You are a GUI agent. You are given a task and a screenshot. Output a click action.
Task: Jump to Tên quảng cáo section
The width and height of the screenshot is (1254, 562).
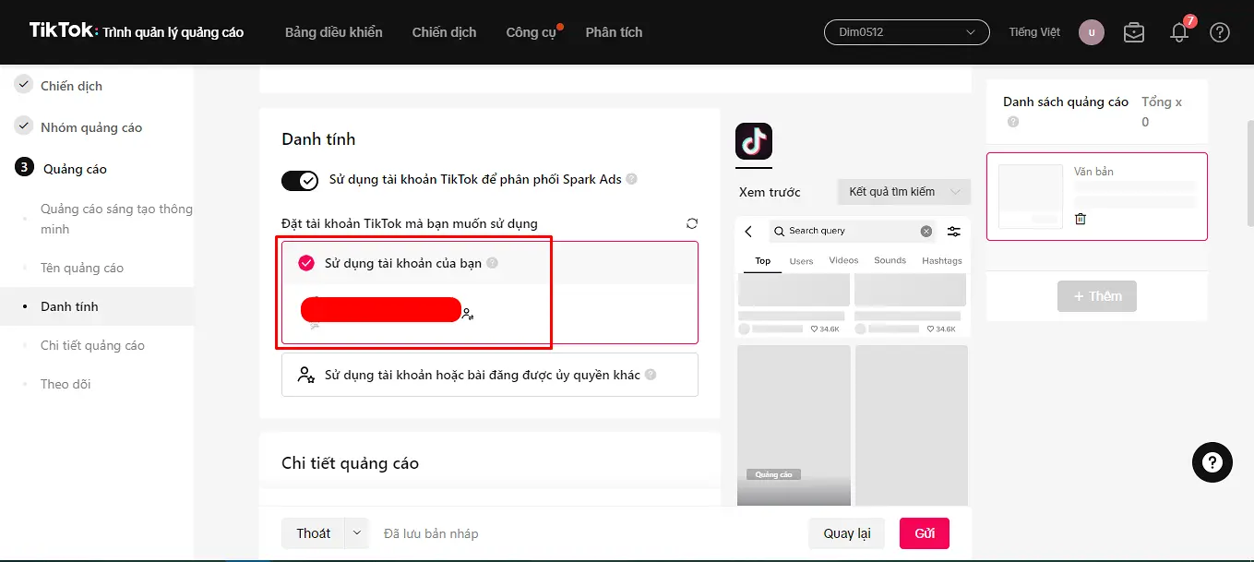point(82,268)
